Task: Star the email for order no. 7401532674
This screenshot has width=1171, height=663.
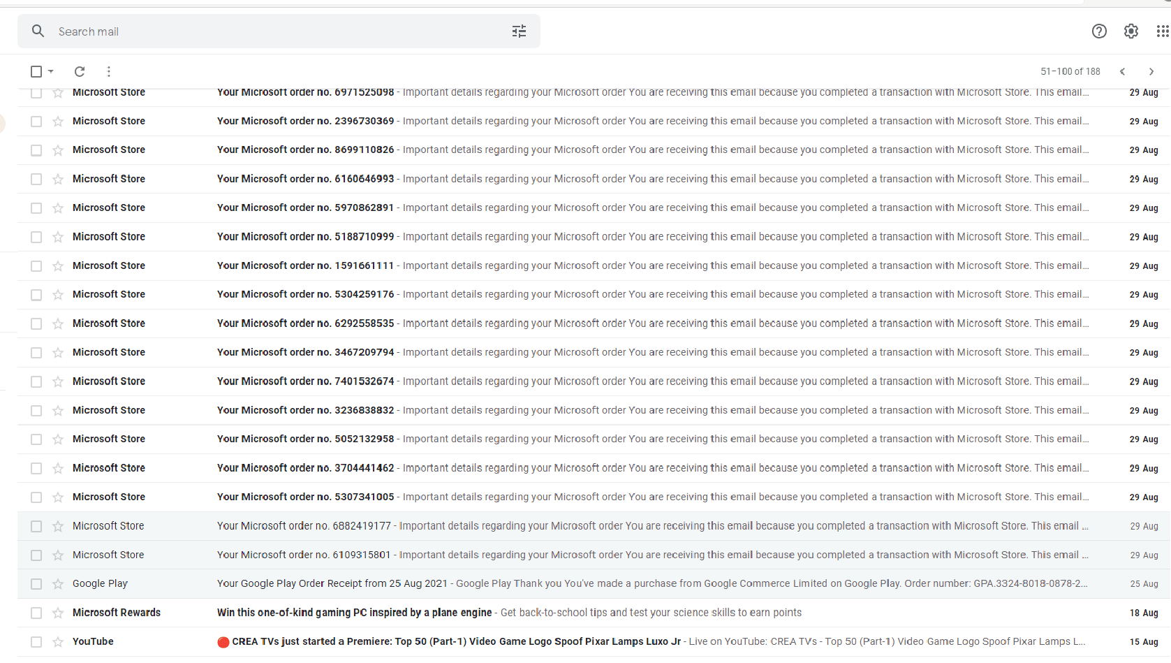Action: [58, 381]
